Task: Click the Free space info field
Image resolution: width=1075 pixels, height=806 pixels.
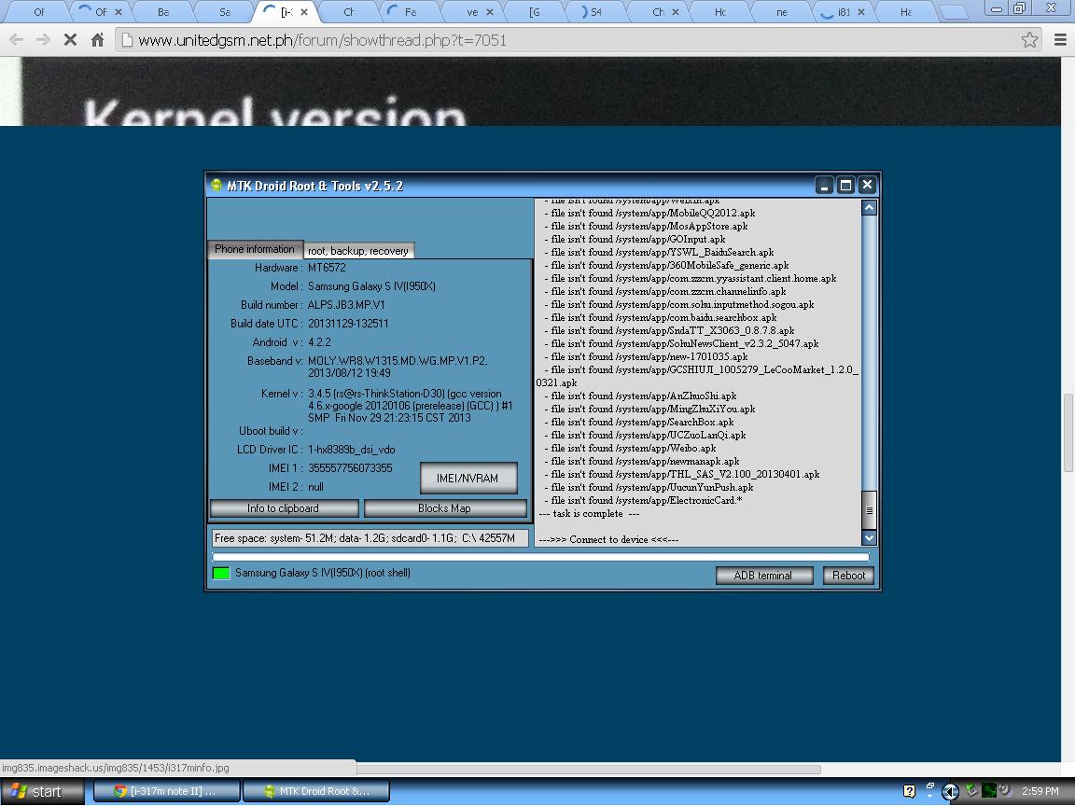Action: pyautogui.click(x=370, y=538)
